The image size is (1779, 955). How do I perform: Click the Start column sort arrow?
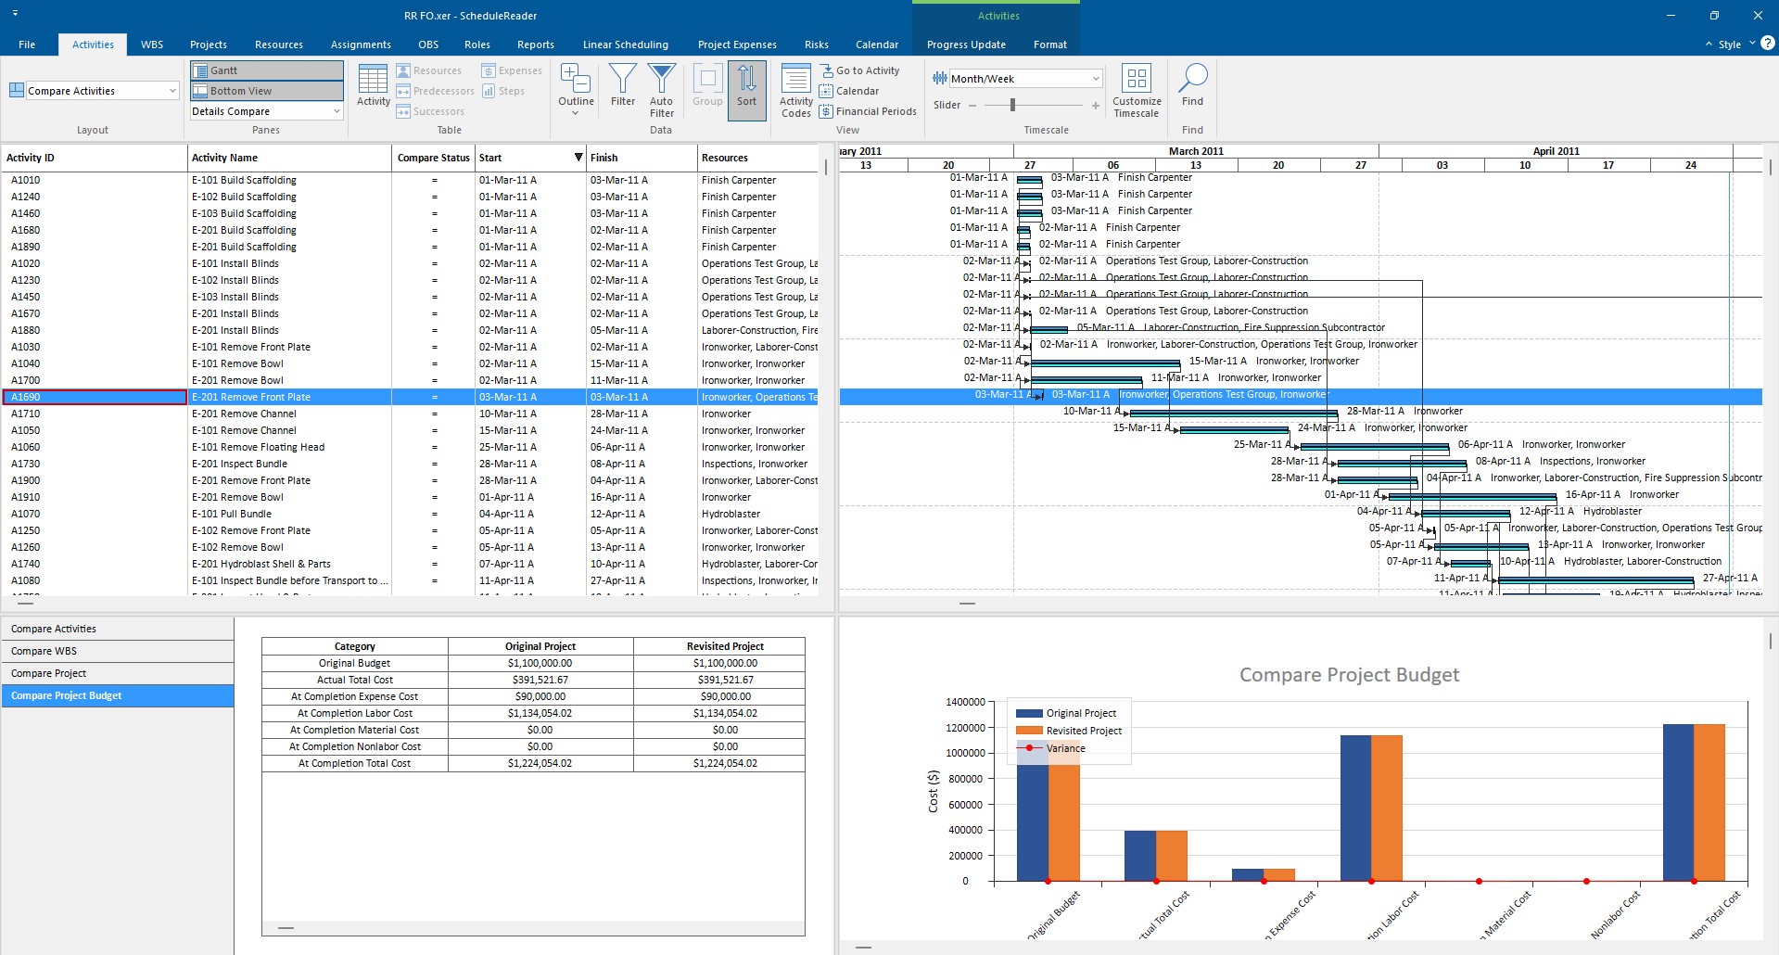[578, 158]
